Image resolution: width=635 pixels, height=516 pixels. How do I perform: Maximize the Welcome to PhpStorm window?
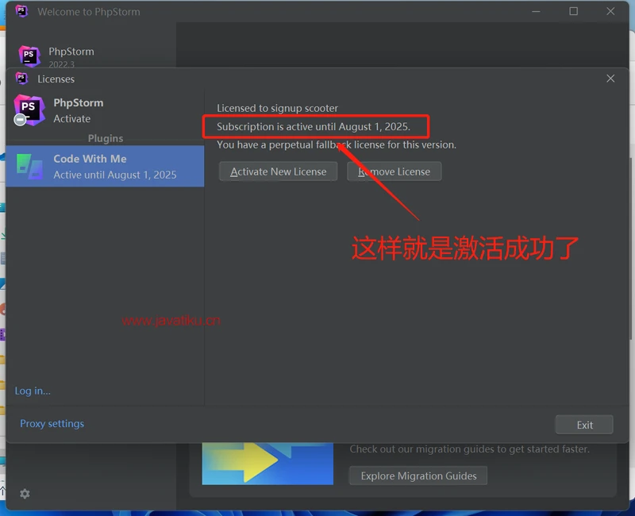click(x=574, y=11)
